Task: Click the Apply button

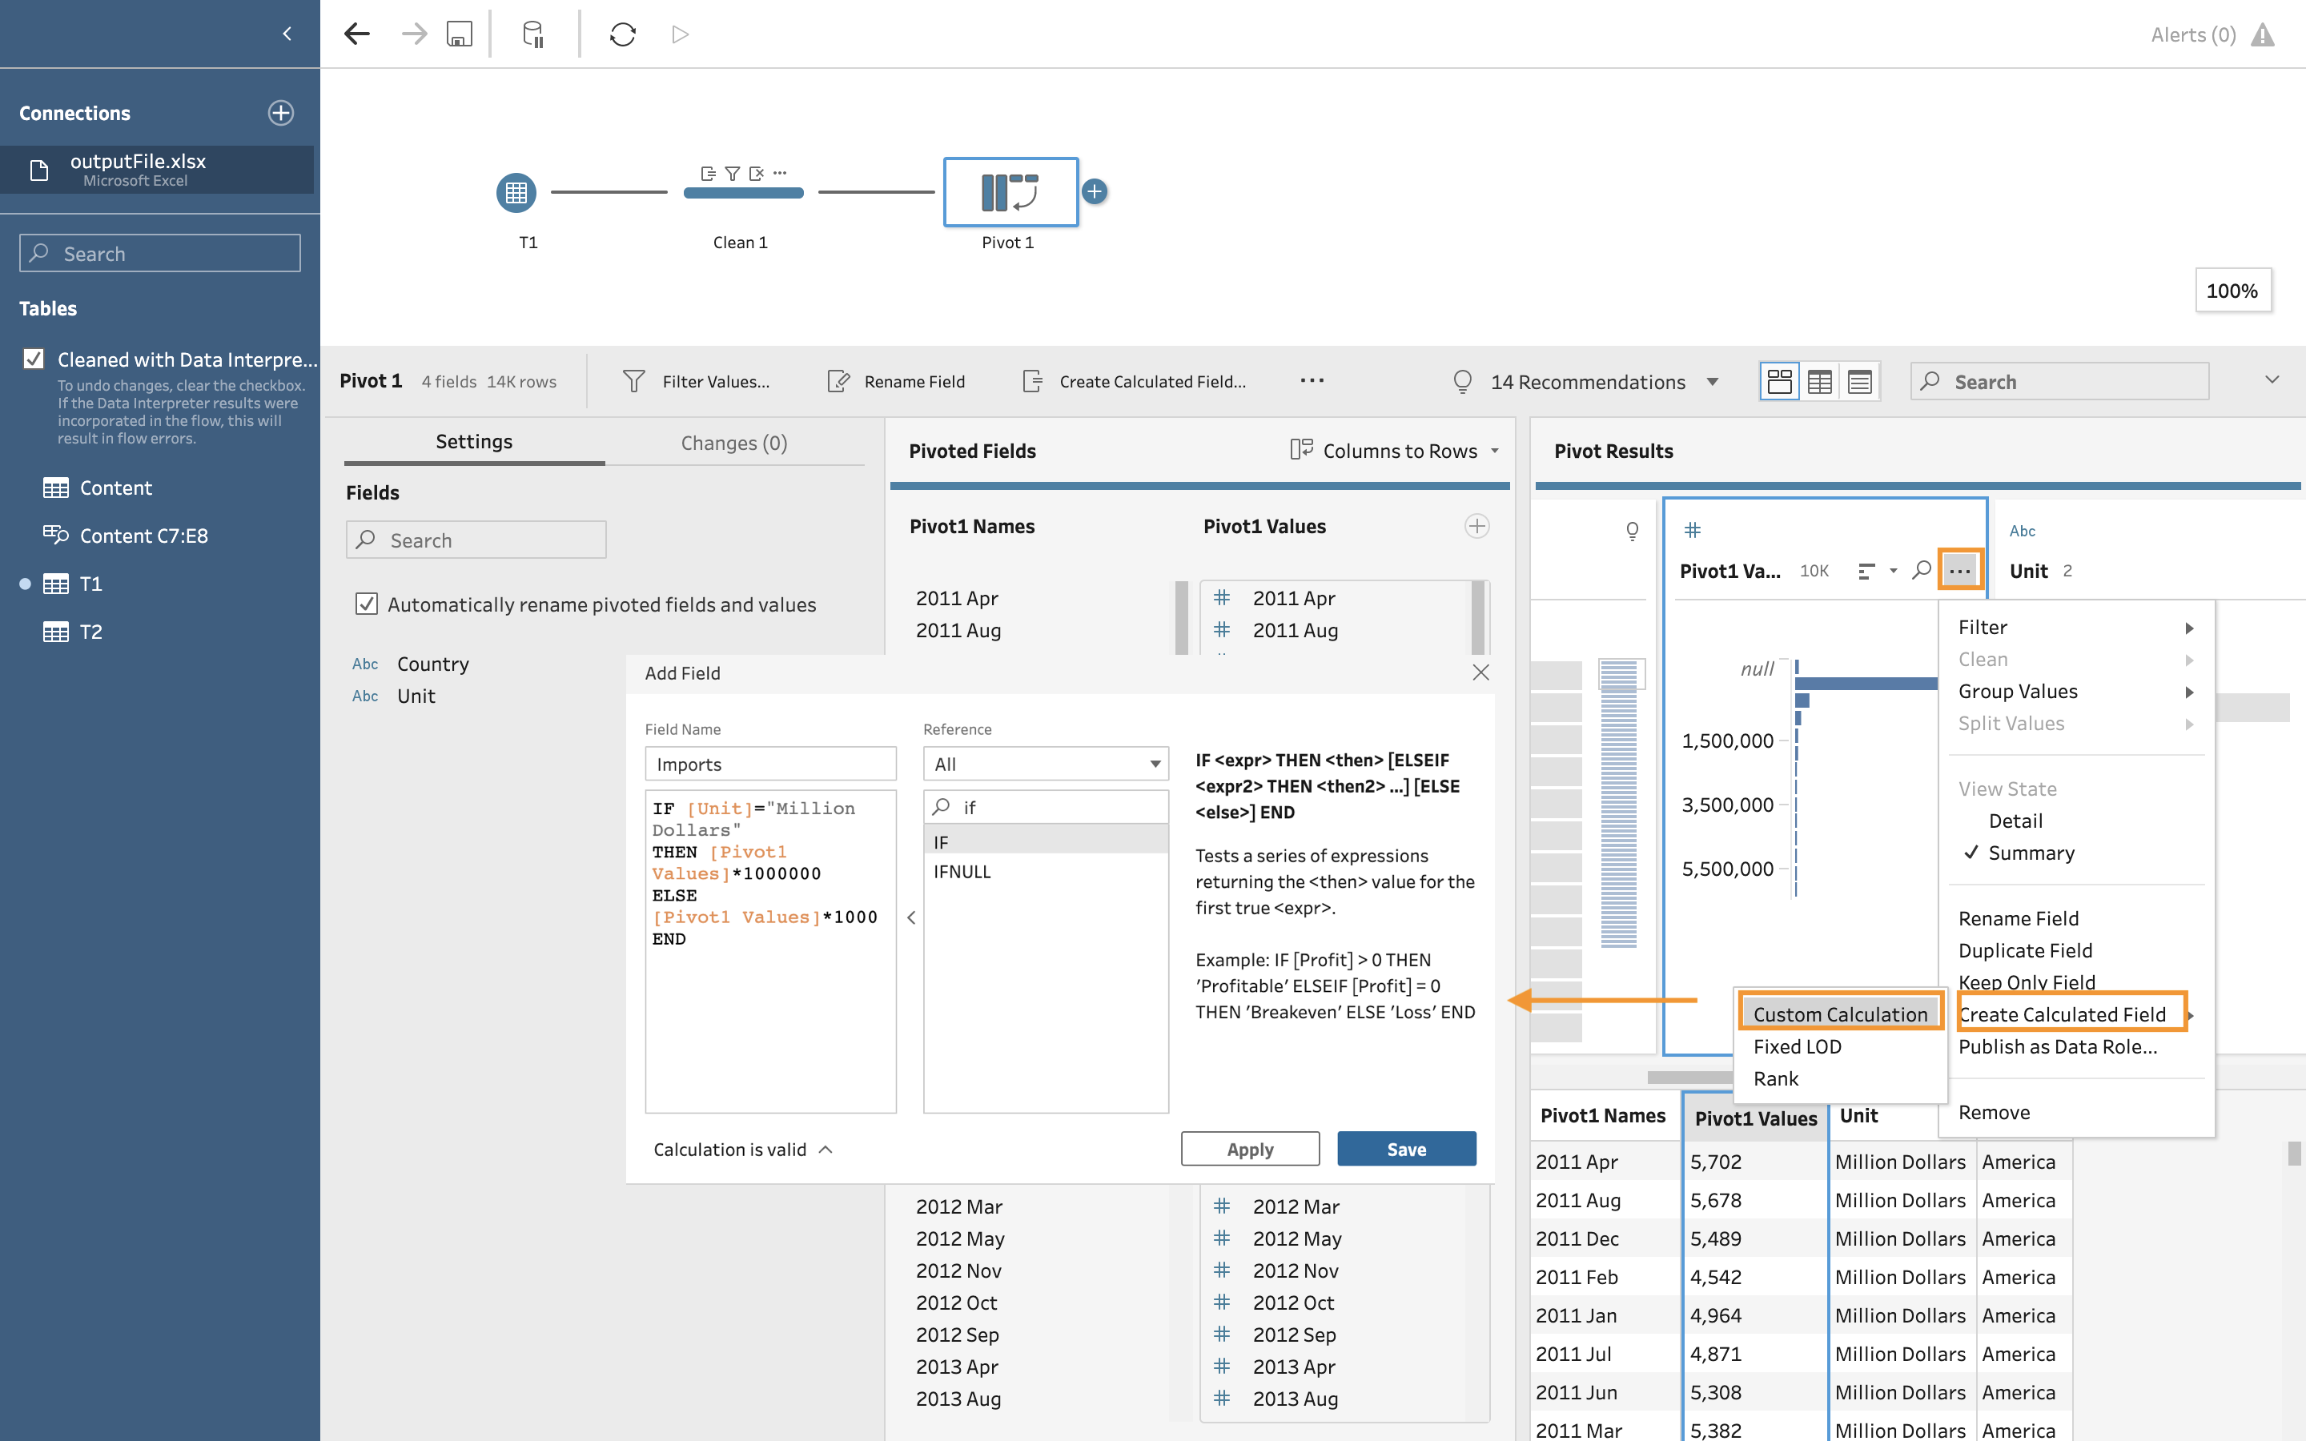Action: [1249, 1150]
